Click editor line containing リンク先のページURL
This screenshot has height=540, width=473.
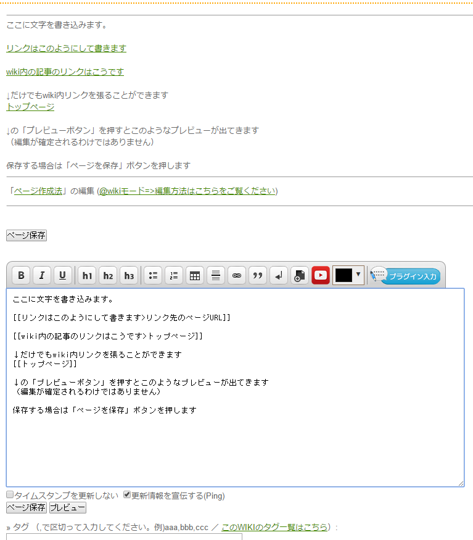[121, 318]
